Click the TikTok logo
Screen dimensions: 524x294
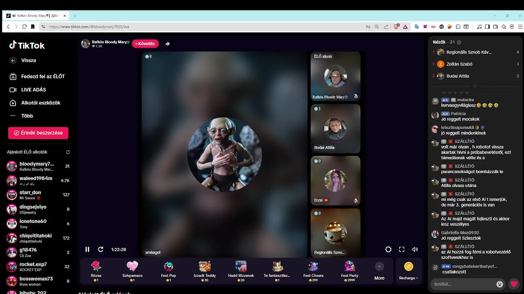[x=27, y=45]
